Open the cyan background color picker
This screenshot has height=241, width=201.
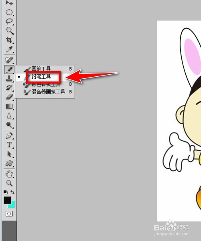point(12,205)
